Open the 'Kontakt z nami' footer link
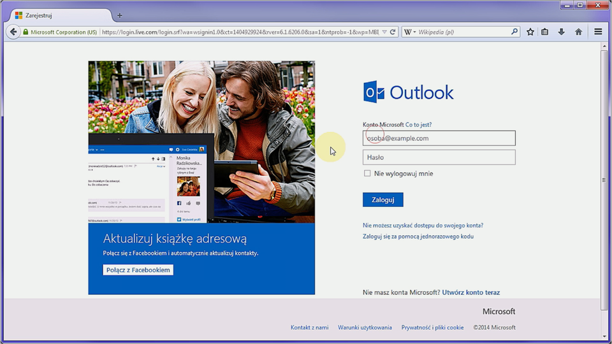Screen dimensions: 612x344 pos(310,327)
